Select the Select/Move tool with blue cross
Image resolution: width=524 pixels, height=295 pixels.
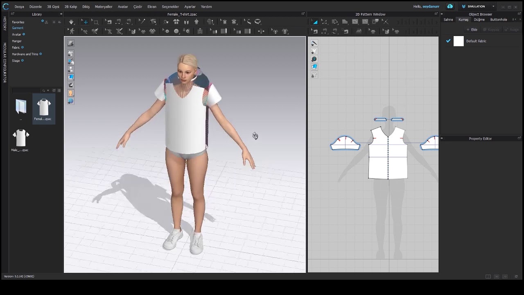tap(85, 22)
